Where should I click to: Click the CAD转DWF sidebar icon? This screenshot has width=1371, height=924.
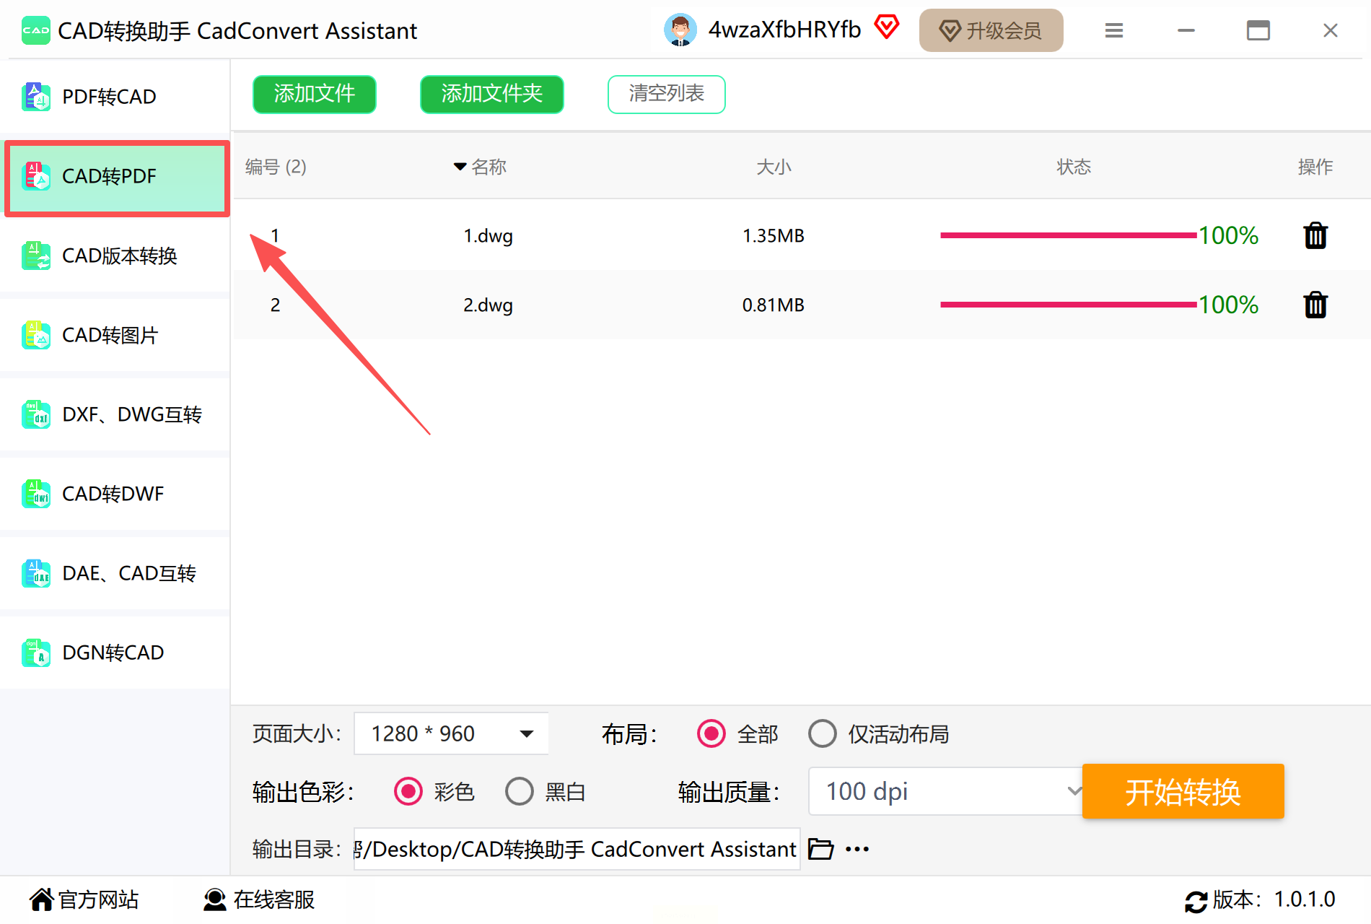[x=36, y=494]
